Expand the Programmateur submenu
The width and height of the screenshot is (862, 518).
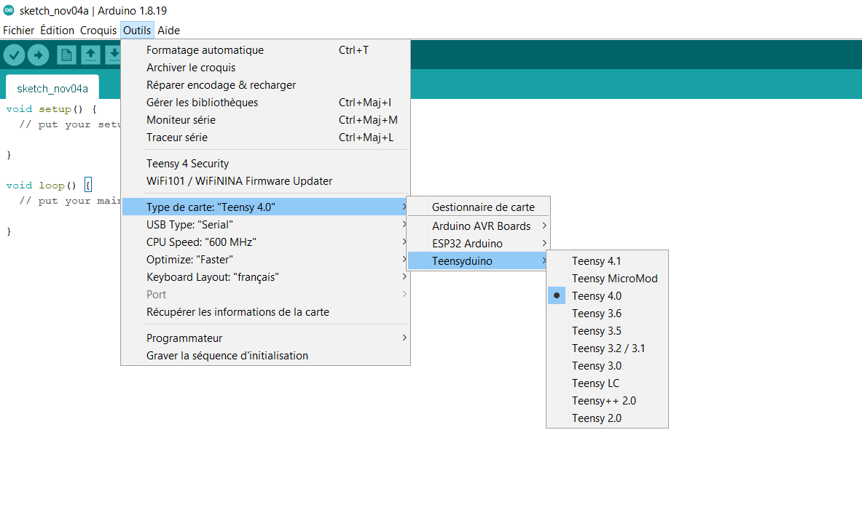point(265,338)
